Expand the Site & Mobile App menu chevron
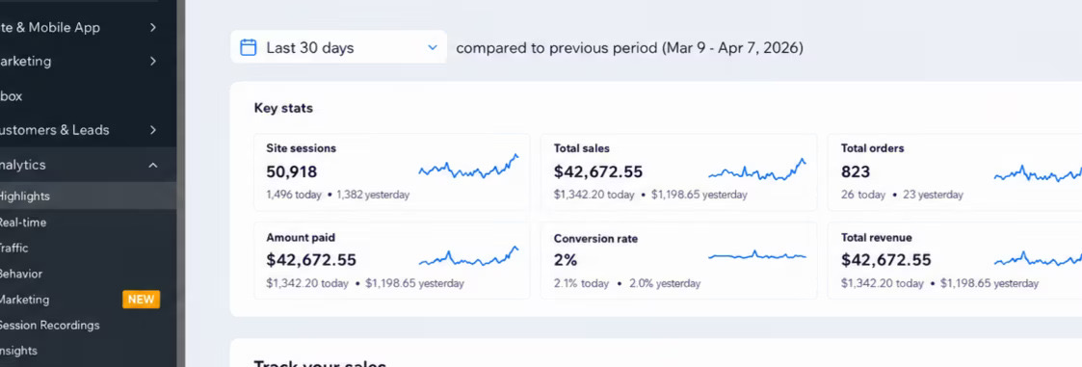Viewport: 1082px width, 367px height. pos(152,28)
